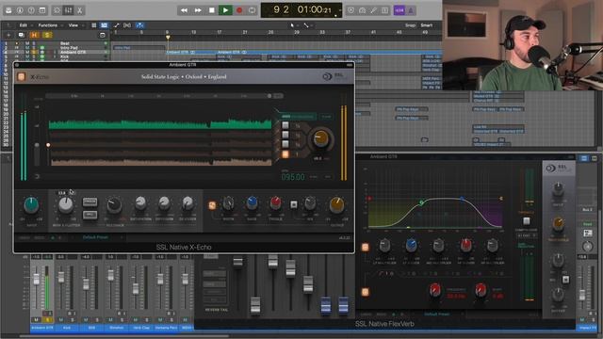Toggle X-Echo EQ section orange power button

click(x=212, y=205)
